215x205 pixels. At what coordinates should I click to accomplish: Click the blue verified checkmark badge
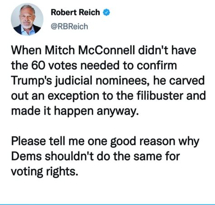coord(106,12)
